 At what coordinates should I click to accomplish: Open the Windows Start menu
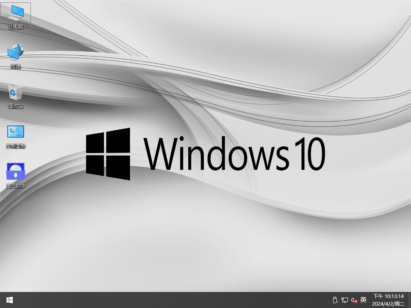pyautogui.click(x=10, y=300)
